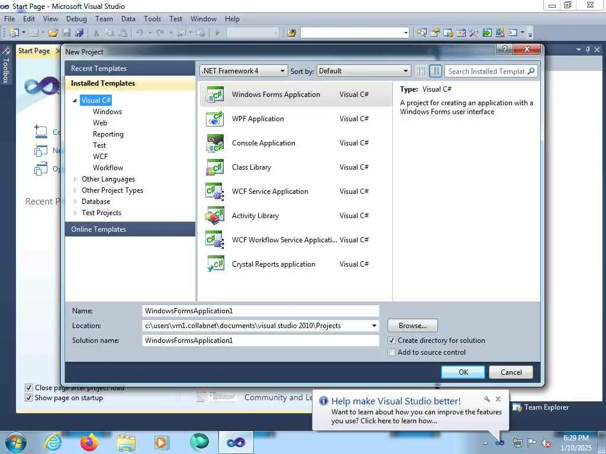Viewport: 606px width, 454px height.
Task: Select the Workflow category in tree
Action: [x=108, y=168]
